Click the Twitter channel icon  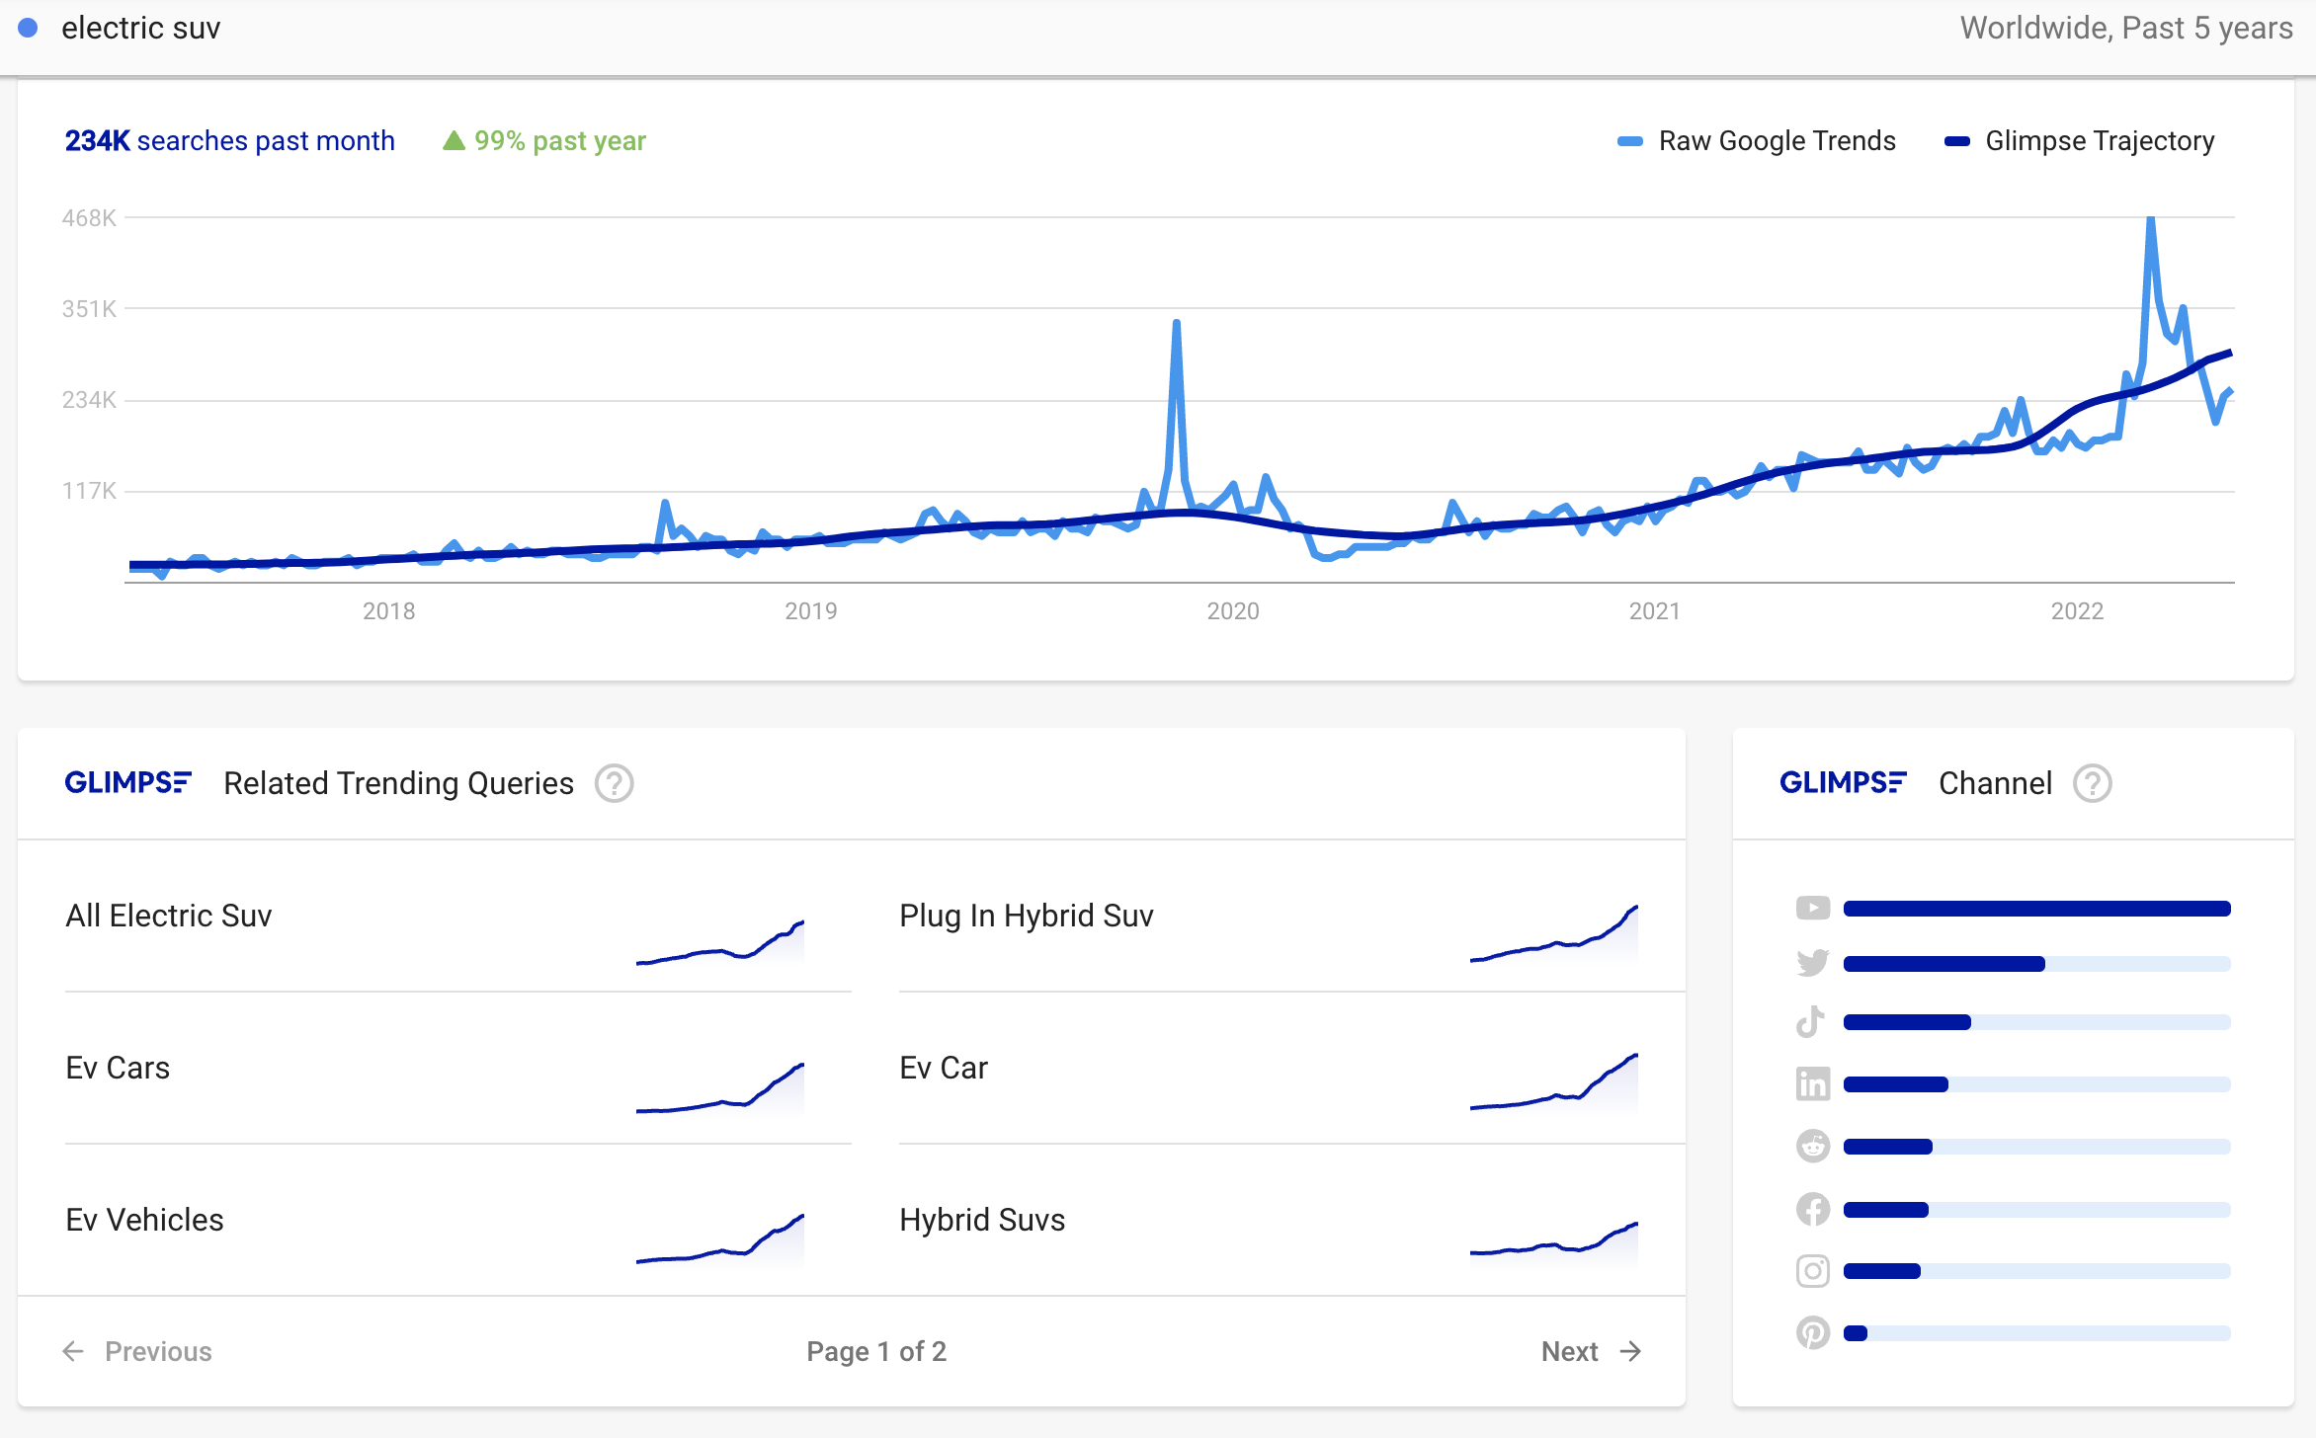(1812, 963)
